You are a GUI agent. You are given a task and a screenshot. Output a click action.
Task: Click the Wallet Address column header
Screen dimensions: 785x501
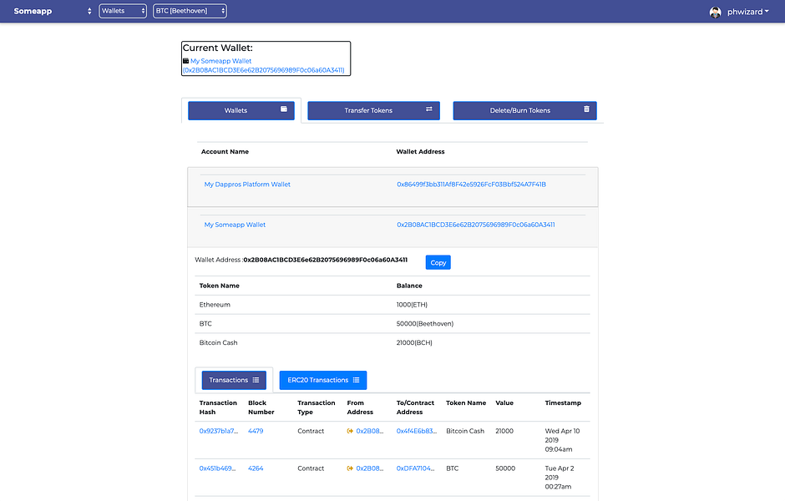click(421, 152)
